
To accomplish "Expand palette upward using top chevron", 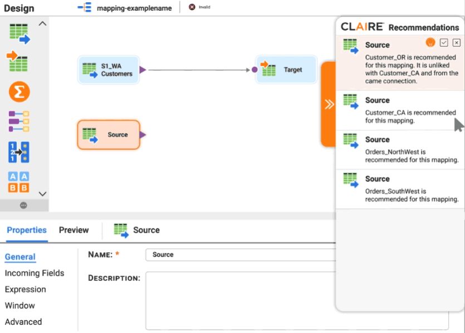I will [x=42, y=24].
